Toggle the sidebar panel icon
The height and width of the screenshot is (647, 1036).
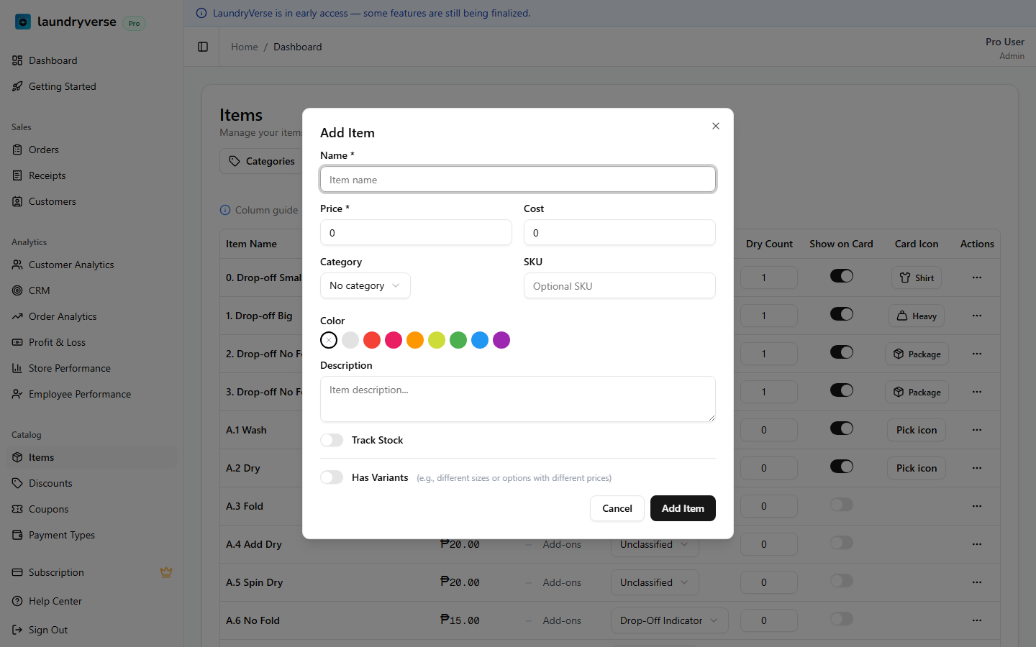pos(203,47)
